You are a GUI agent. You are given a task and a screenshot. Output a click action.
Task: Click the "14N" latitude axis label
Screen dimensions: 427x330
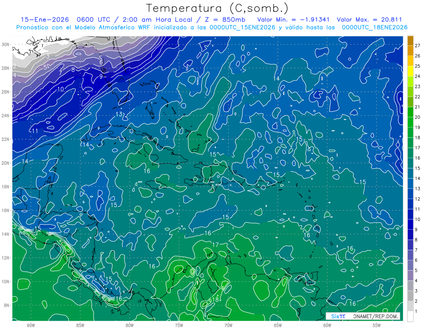click(6, 234)
